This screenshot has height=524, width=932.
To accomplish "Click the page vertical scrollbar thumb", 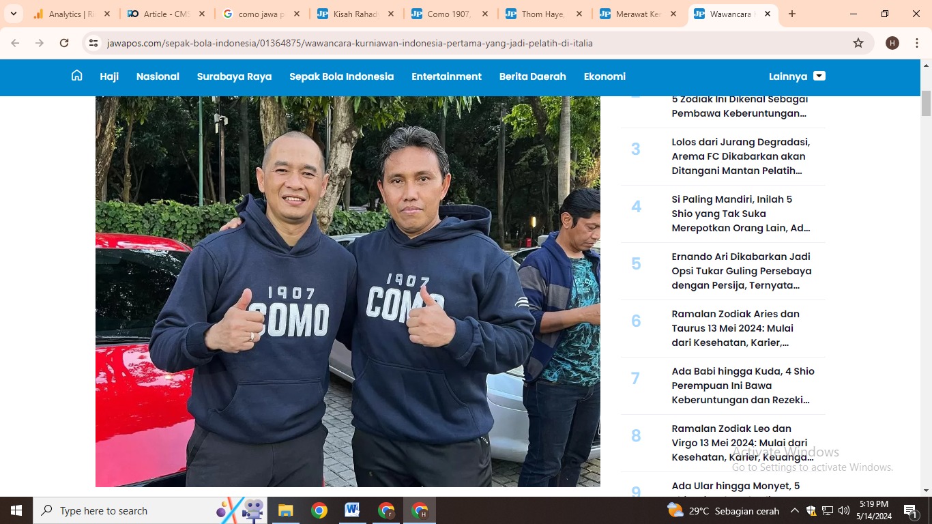I will coord(926,103).
